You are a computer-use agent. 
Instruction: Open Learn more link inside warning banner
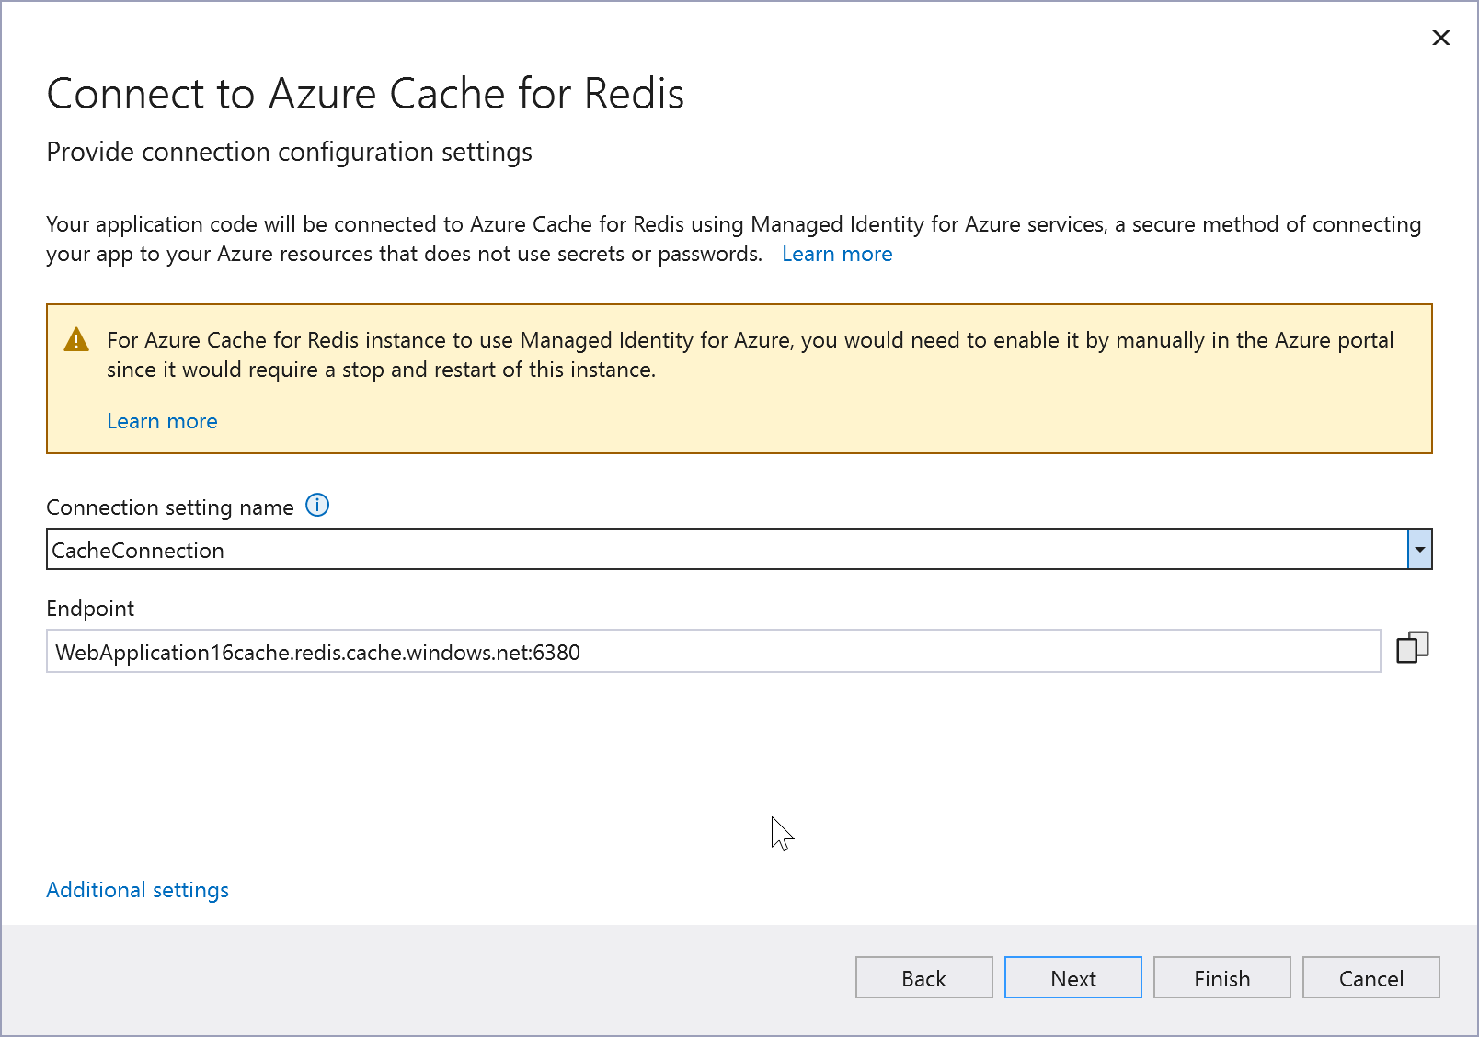click(x=162, y=421)
